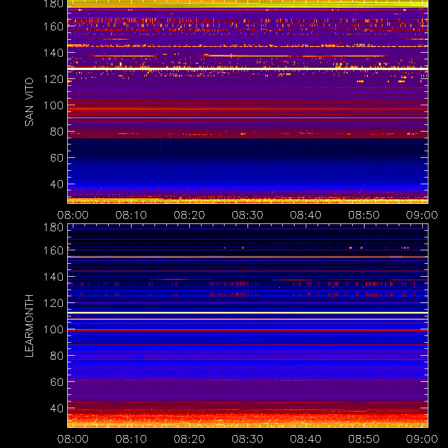Click 08:50 time label under Learmonth plot
This screenshot has height=448, width=448.
coord(363,439)
